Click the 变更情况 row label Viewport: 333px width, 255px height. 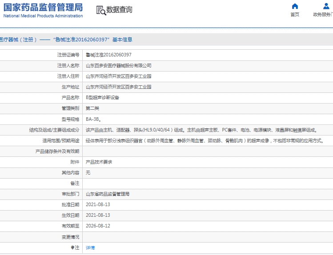tap(71, 237)
